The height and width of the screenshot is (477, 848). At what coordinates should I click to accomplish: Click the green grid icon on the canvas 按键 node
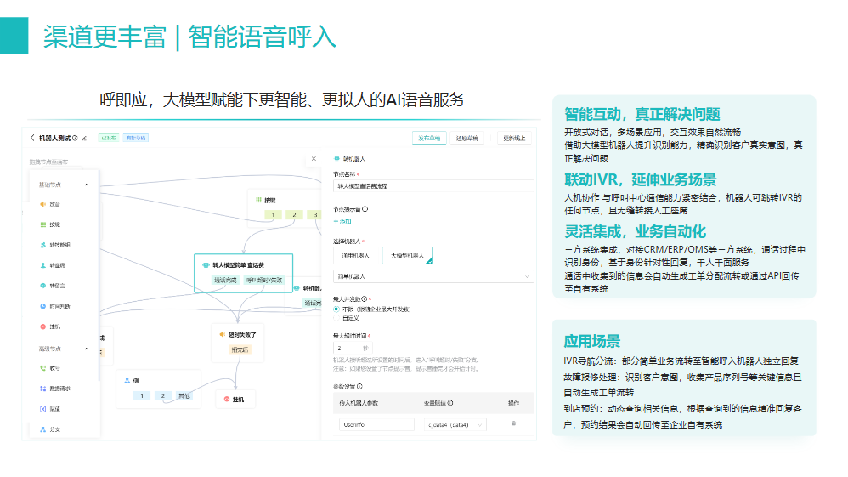click(x=258, y=201)
